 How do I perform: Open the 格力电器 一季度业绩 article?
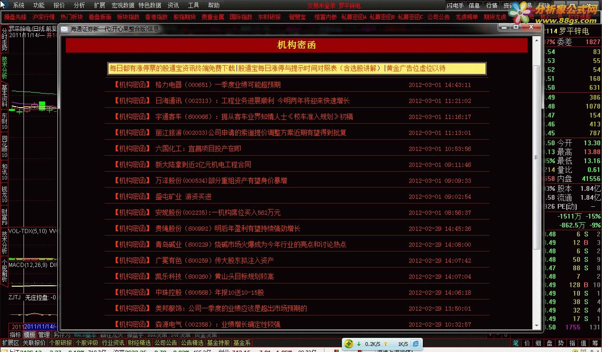(x=218, y=85)
